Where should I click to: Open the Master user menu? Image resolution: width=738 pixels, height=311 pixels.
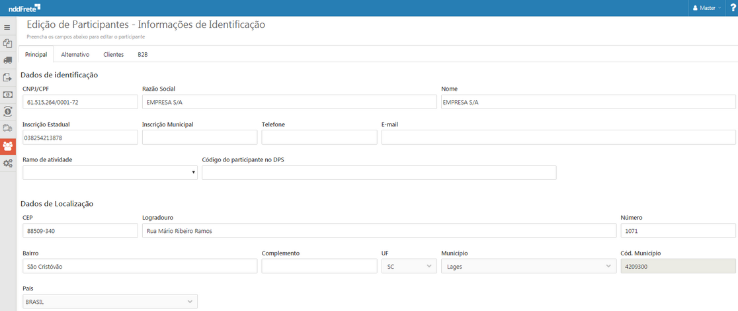(706, 8)
